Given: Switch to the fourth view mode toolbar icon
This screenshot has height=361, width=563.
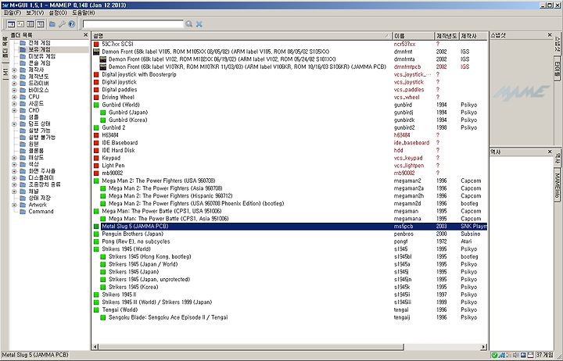Looking at the screenshot, I should tap(40, 24).
